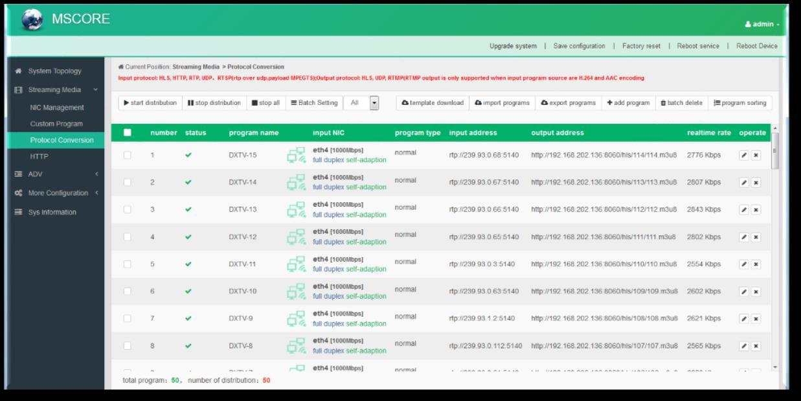
Task: Delete the DXTV-14 program with x icon
Action: click(x=756, y=183)
